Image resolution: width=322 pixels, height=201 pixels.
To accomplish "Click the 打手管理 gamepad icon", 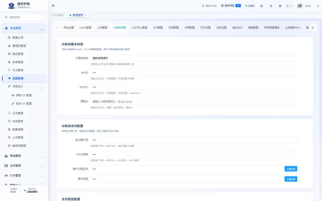I will [6, 176].
